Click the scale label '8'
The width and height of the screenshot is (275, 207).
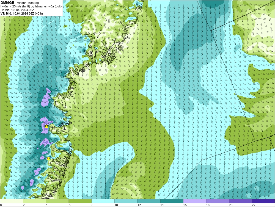[92, 205]
